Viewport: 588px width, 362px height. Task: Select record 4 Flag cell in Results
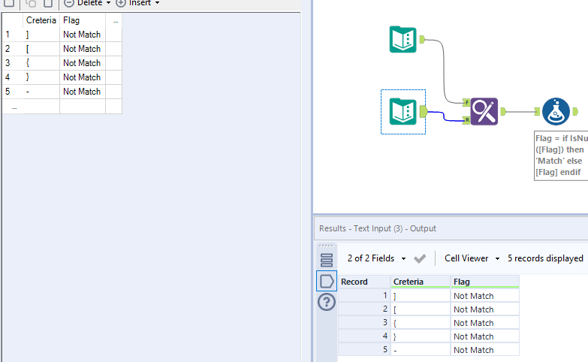click(485, 336)
